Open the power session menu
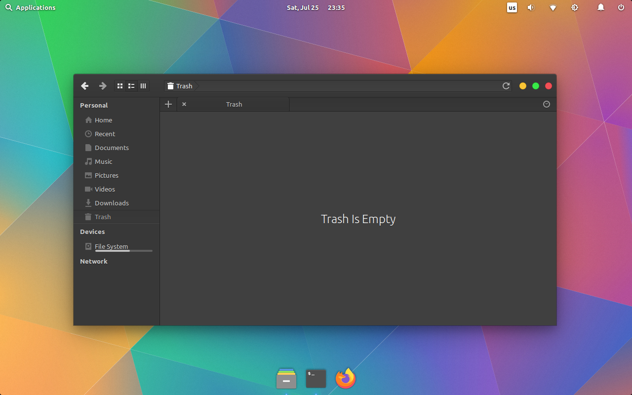The image size is (632, 395). coord(621,7)
